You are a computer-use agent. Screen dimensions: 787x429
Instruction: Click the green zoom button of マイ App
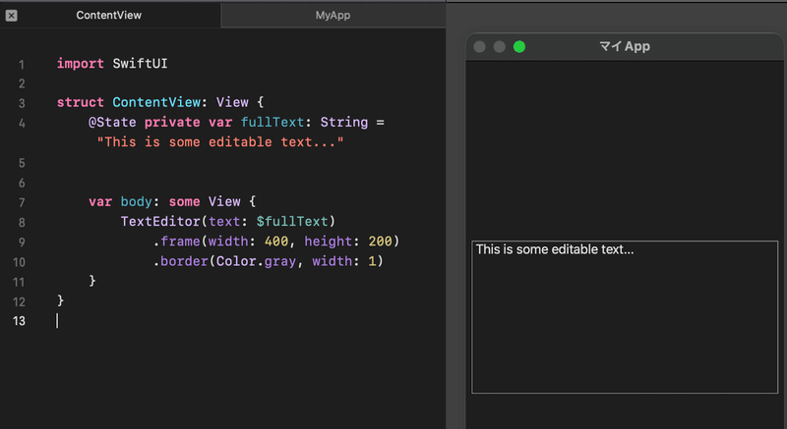tap(519, 46)
